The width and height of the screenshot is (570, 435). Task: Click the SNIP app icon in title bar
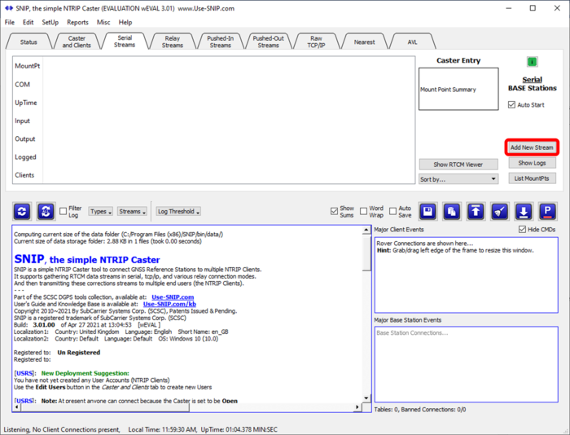coord(9,8)
